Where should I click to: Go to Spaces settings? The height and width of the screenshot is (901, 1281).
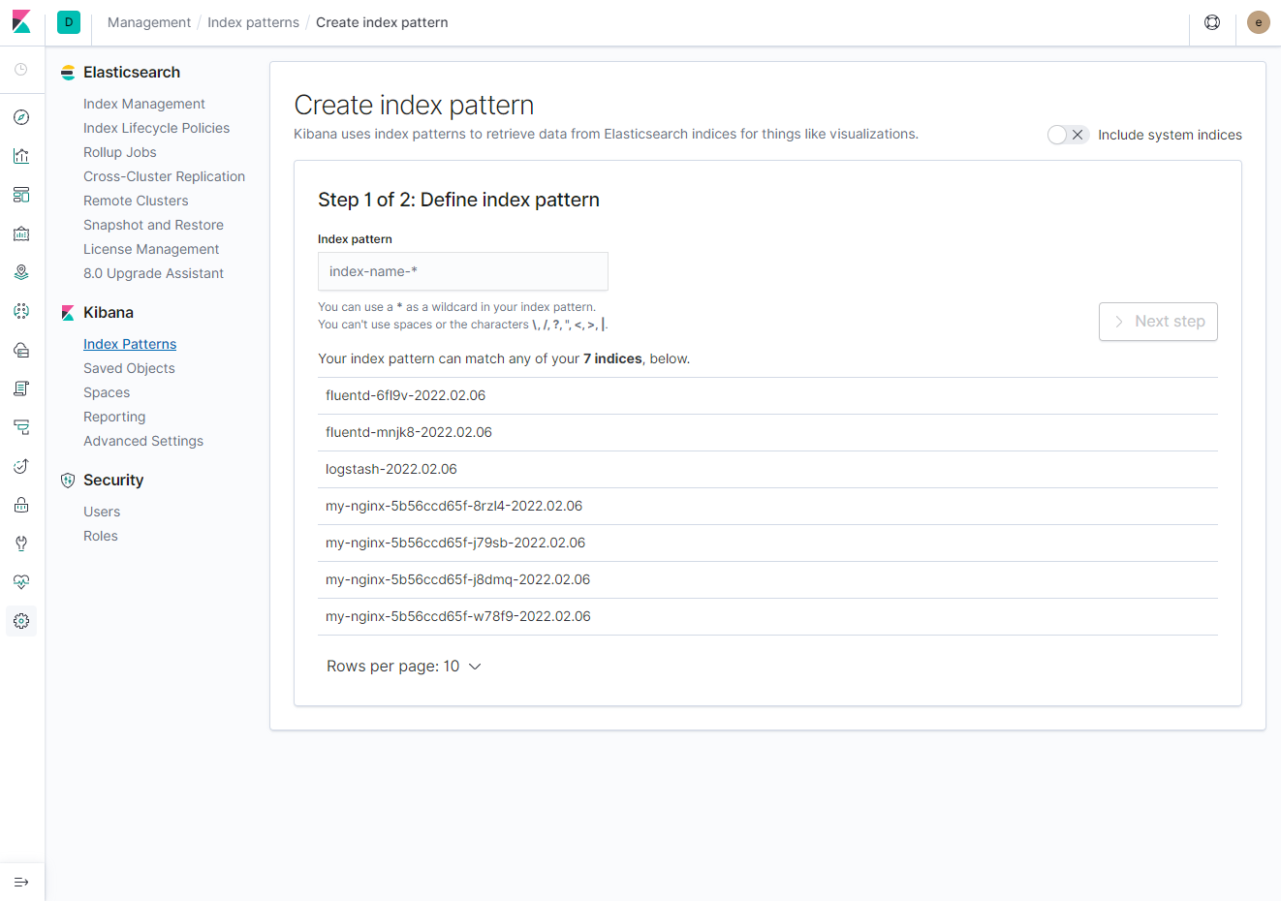pyautogui.click(x=107, y=392)
